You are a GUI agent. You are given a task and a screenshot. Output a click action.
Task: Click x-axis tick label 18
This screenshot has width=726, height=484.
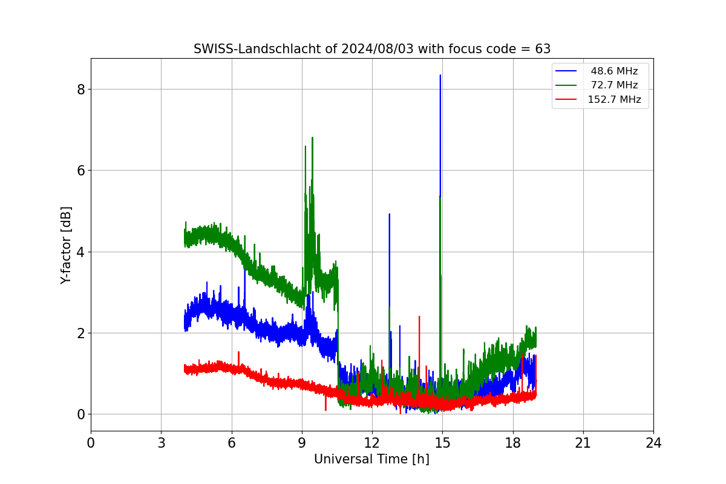[512, 443]
